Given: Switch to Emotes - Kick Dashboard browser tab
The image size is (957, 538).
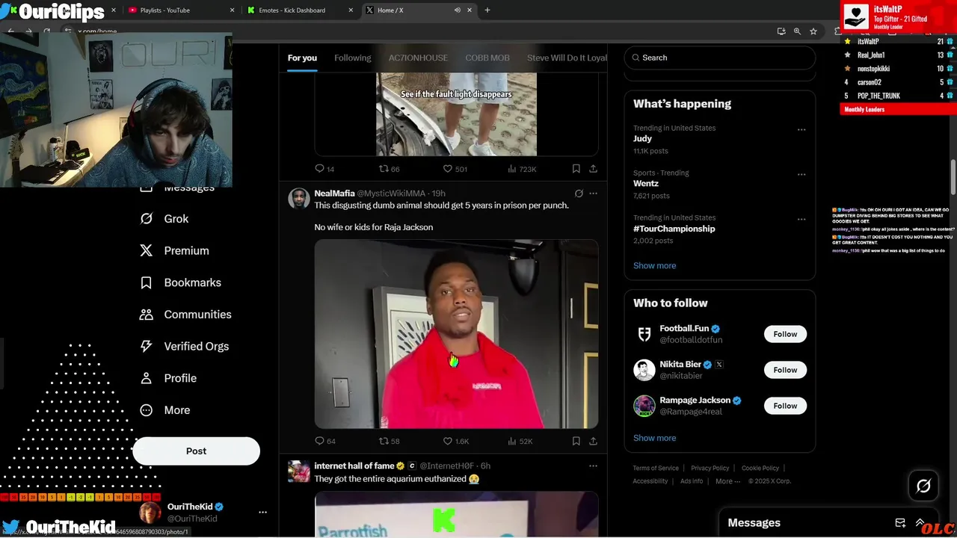Looking at the screenshot, I should tap(299, 10).
